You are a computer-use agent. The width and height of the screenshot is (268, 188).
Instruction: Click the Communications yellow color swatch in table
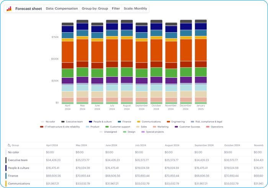[6, 184]
